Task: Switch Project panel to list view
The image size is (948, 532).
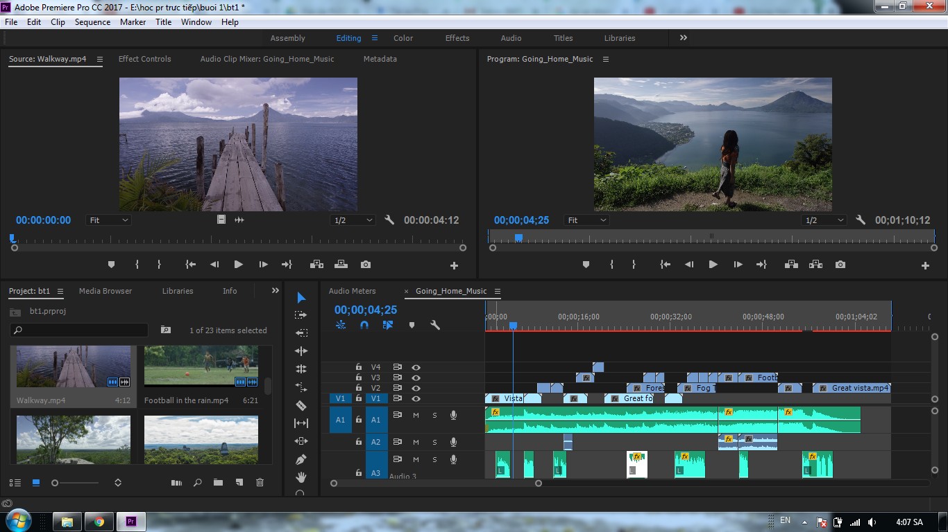Action: tap(15, 483)
